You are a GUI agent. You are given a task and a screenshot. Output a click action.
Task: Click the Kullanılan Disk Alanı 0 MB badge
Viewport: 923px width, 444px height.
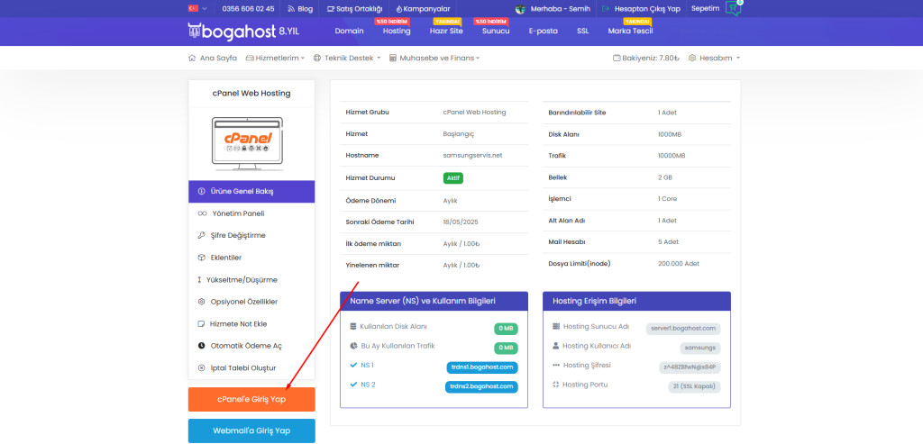[507, 329]
